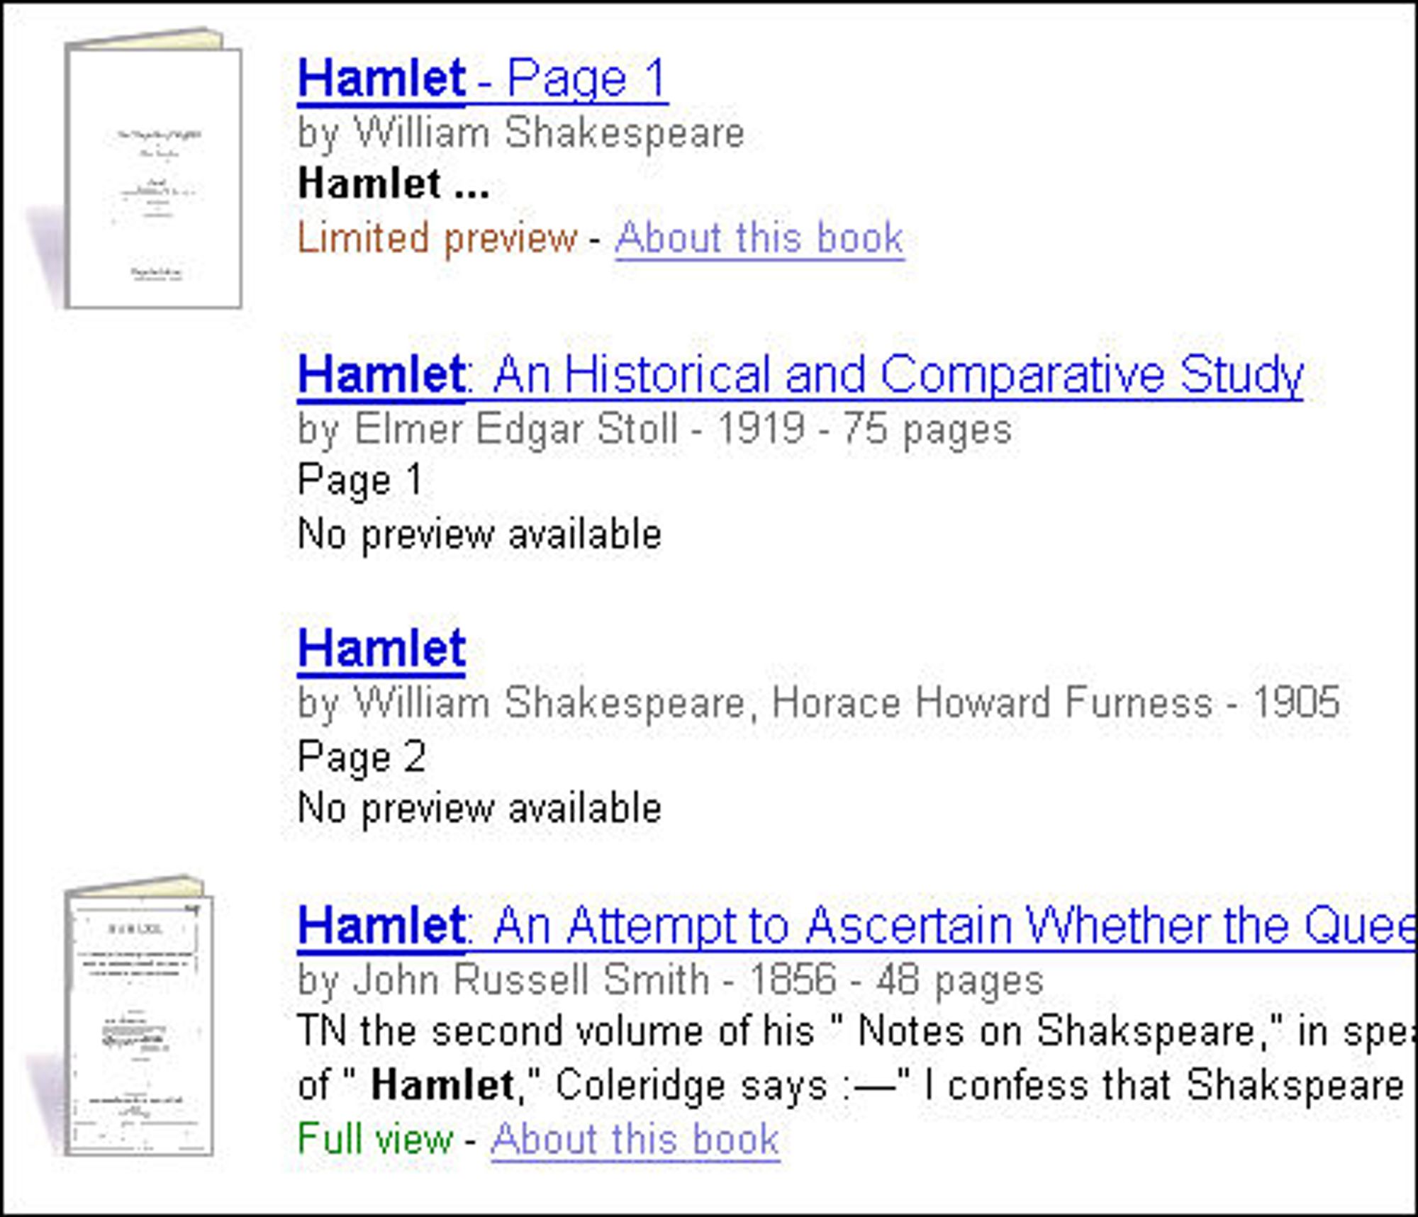1418x1217 pixels.
Task: Open the 'Hamlet - Page 1' result link
Action: (x=482, y=78)
